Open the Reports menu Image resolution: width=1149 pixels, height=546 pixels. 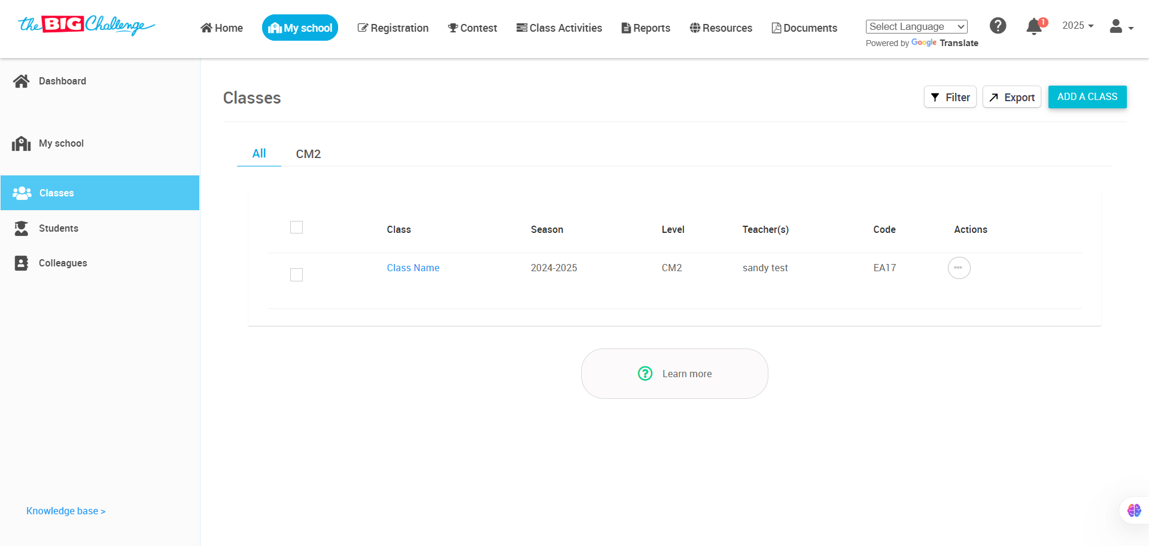(646, 28)
